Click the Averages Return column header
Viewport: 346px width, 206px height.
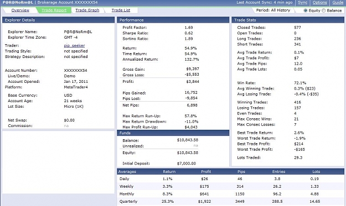tap(169, 171)
